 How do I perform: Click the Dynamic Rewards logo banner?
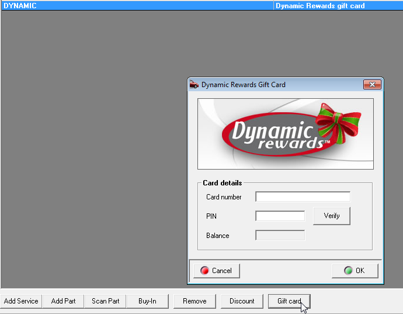click(286, 134)
